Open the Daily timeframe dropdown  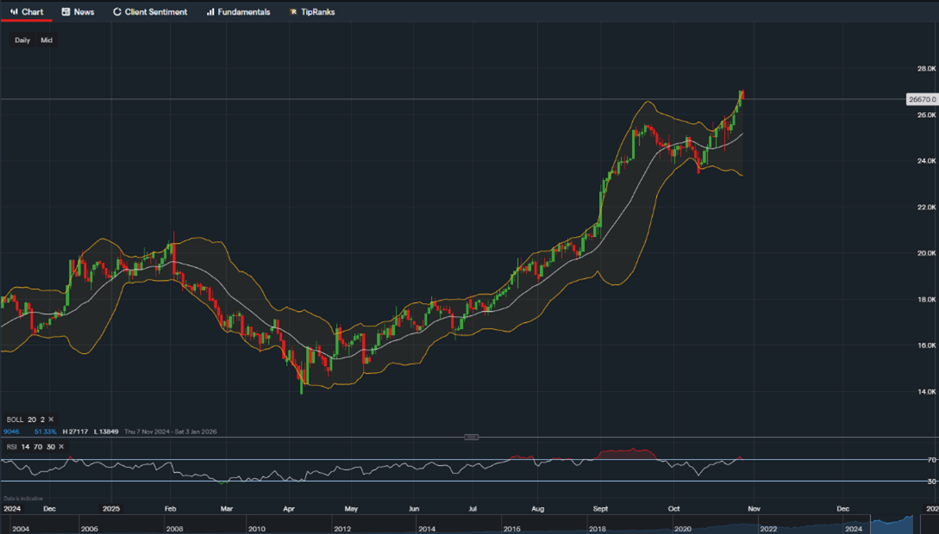22,40
